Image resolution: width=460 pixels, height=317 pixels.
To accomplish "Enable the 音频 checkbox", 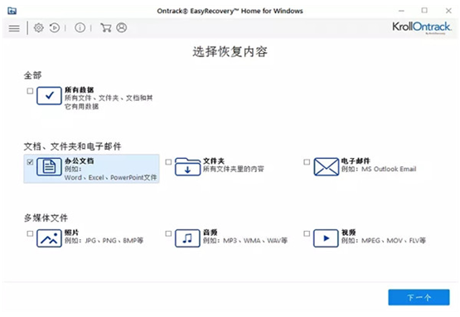I will click(168, 233).
